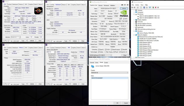
Task: Click the Device Manager help icon
Action: pyautogui.click(x=144, y=8)
